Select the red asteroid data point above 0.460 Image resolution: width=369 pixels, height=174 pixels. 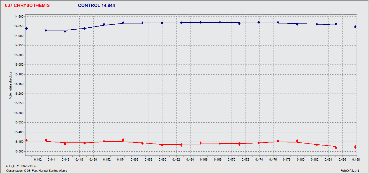point(162,145)
